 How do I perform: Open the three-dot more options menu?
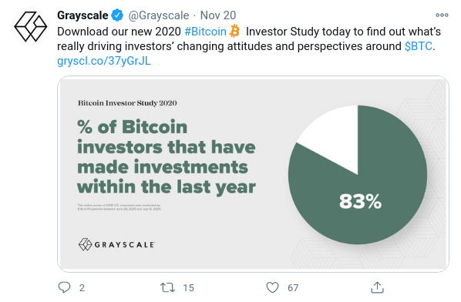[x=442, y=15]
